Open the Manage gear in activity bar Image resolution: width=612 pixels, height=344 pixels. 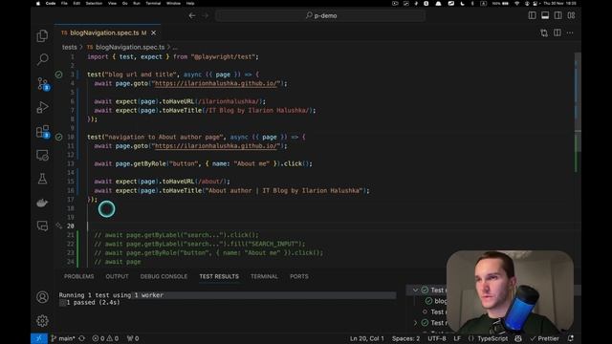click(x=42, y=321)
